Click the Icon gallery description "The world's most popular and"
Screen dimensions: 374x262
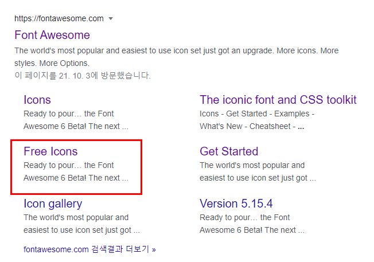(76, 217)
